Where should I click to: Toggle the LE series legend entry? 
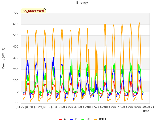click(x=86, y=119)
